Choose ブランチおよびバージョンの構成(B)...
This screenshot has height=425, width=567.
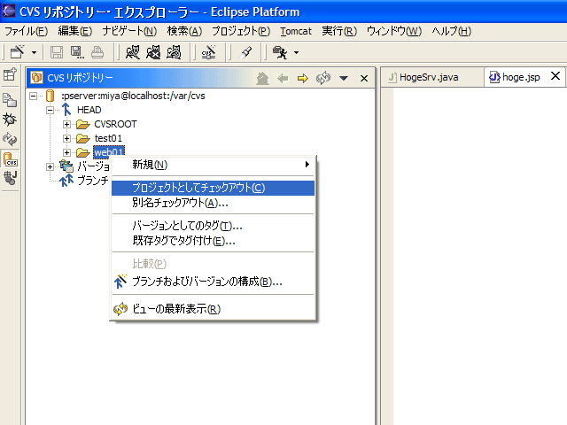[x=213, y=282]
